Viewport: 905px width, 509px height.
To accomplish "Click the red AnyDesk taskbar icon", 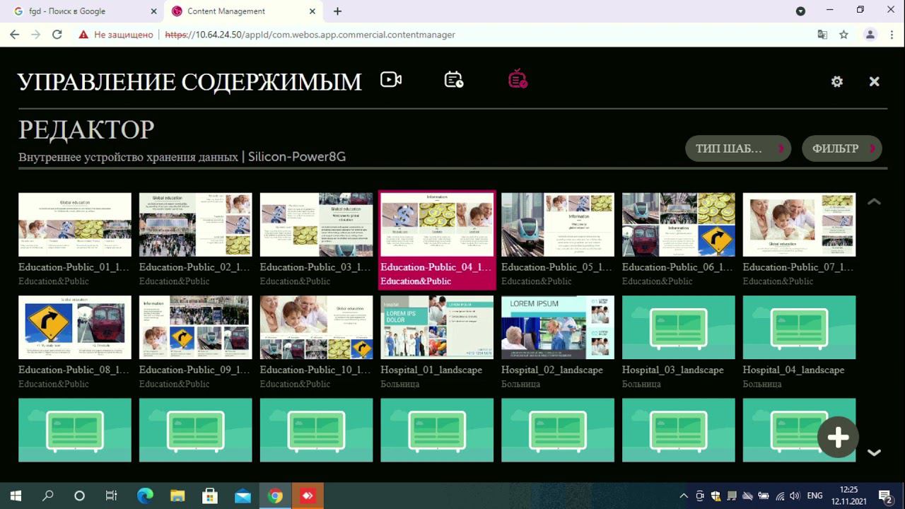I will (308, 496).
